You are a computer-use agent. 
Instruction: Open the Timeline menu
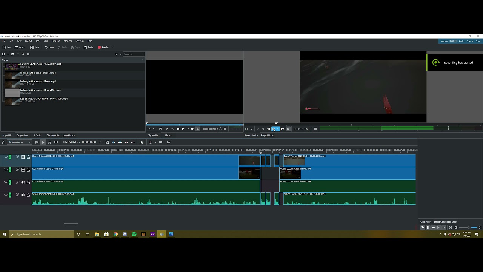click(55, 41)
